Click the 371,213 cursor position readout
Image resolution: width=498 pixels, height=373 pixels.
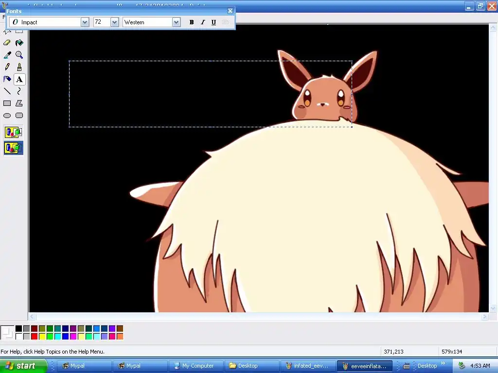pyautogui.click(x=393, y=352)
